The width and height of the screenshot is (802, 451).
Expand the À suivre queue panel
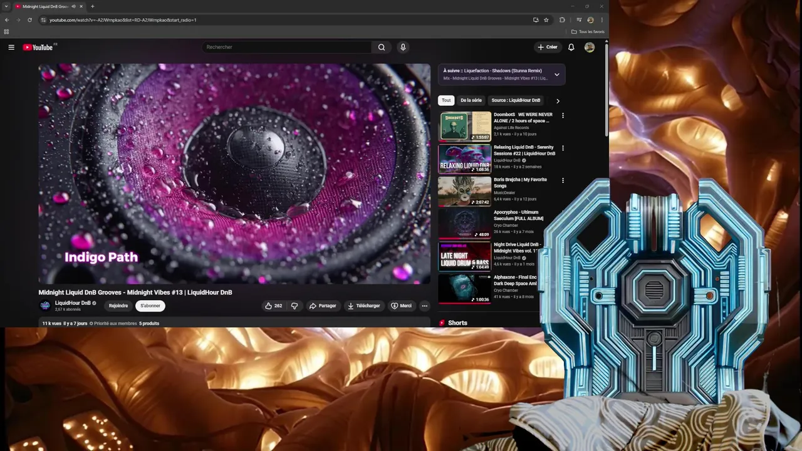[556, 75]
